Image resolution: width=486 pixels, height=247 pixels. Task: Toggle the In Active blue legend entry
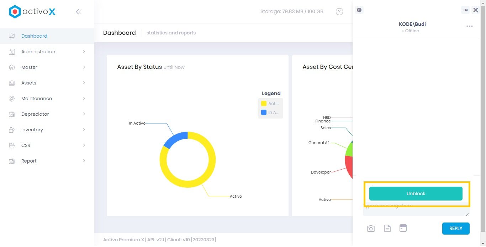(270, 112)
